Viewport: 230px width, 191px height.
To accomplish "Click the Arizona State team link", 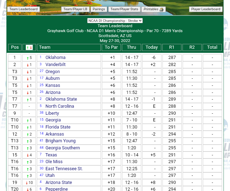I will pos(59,183).
